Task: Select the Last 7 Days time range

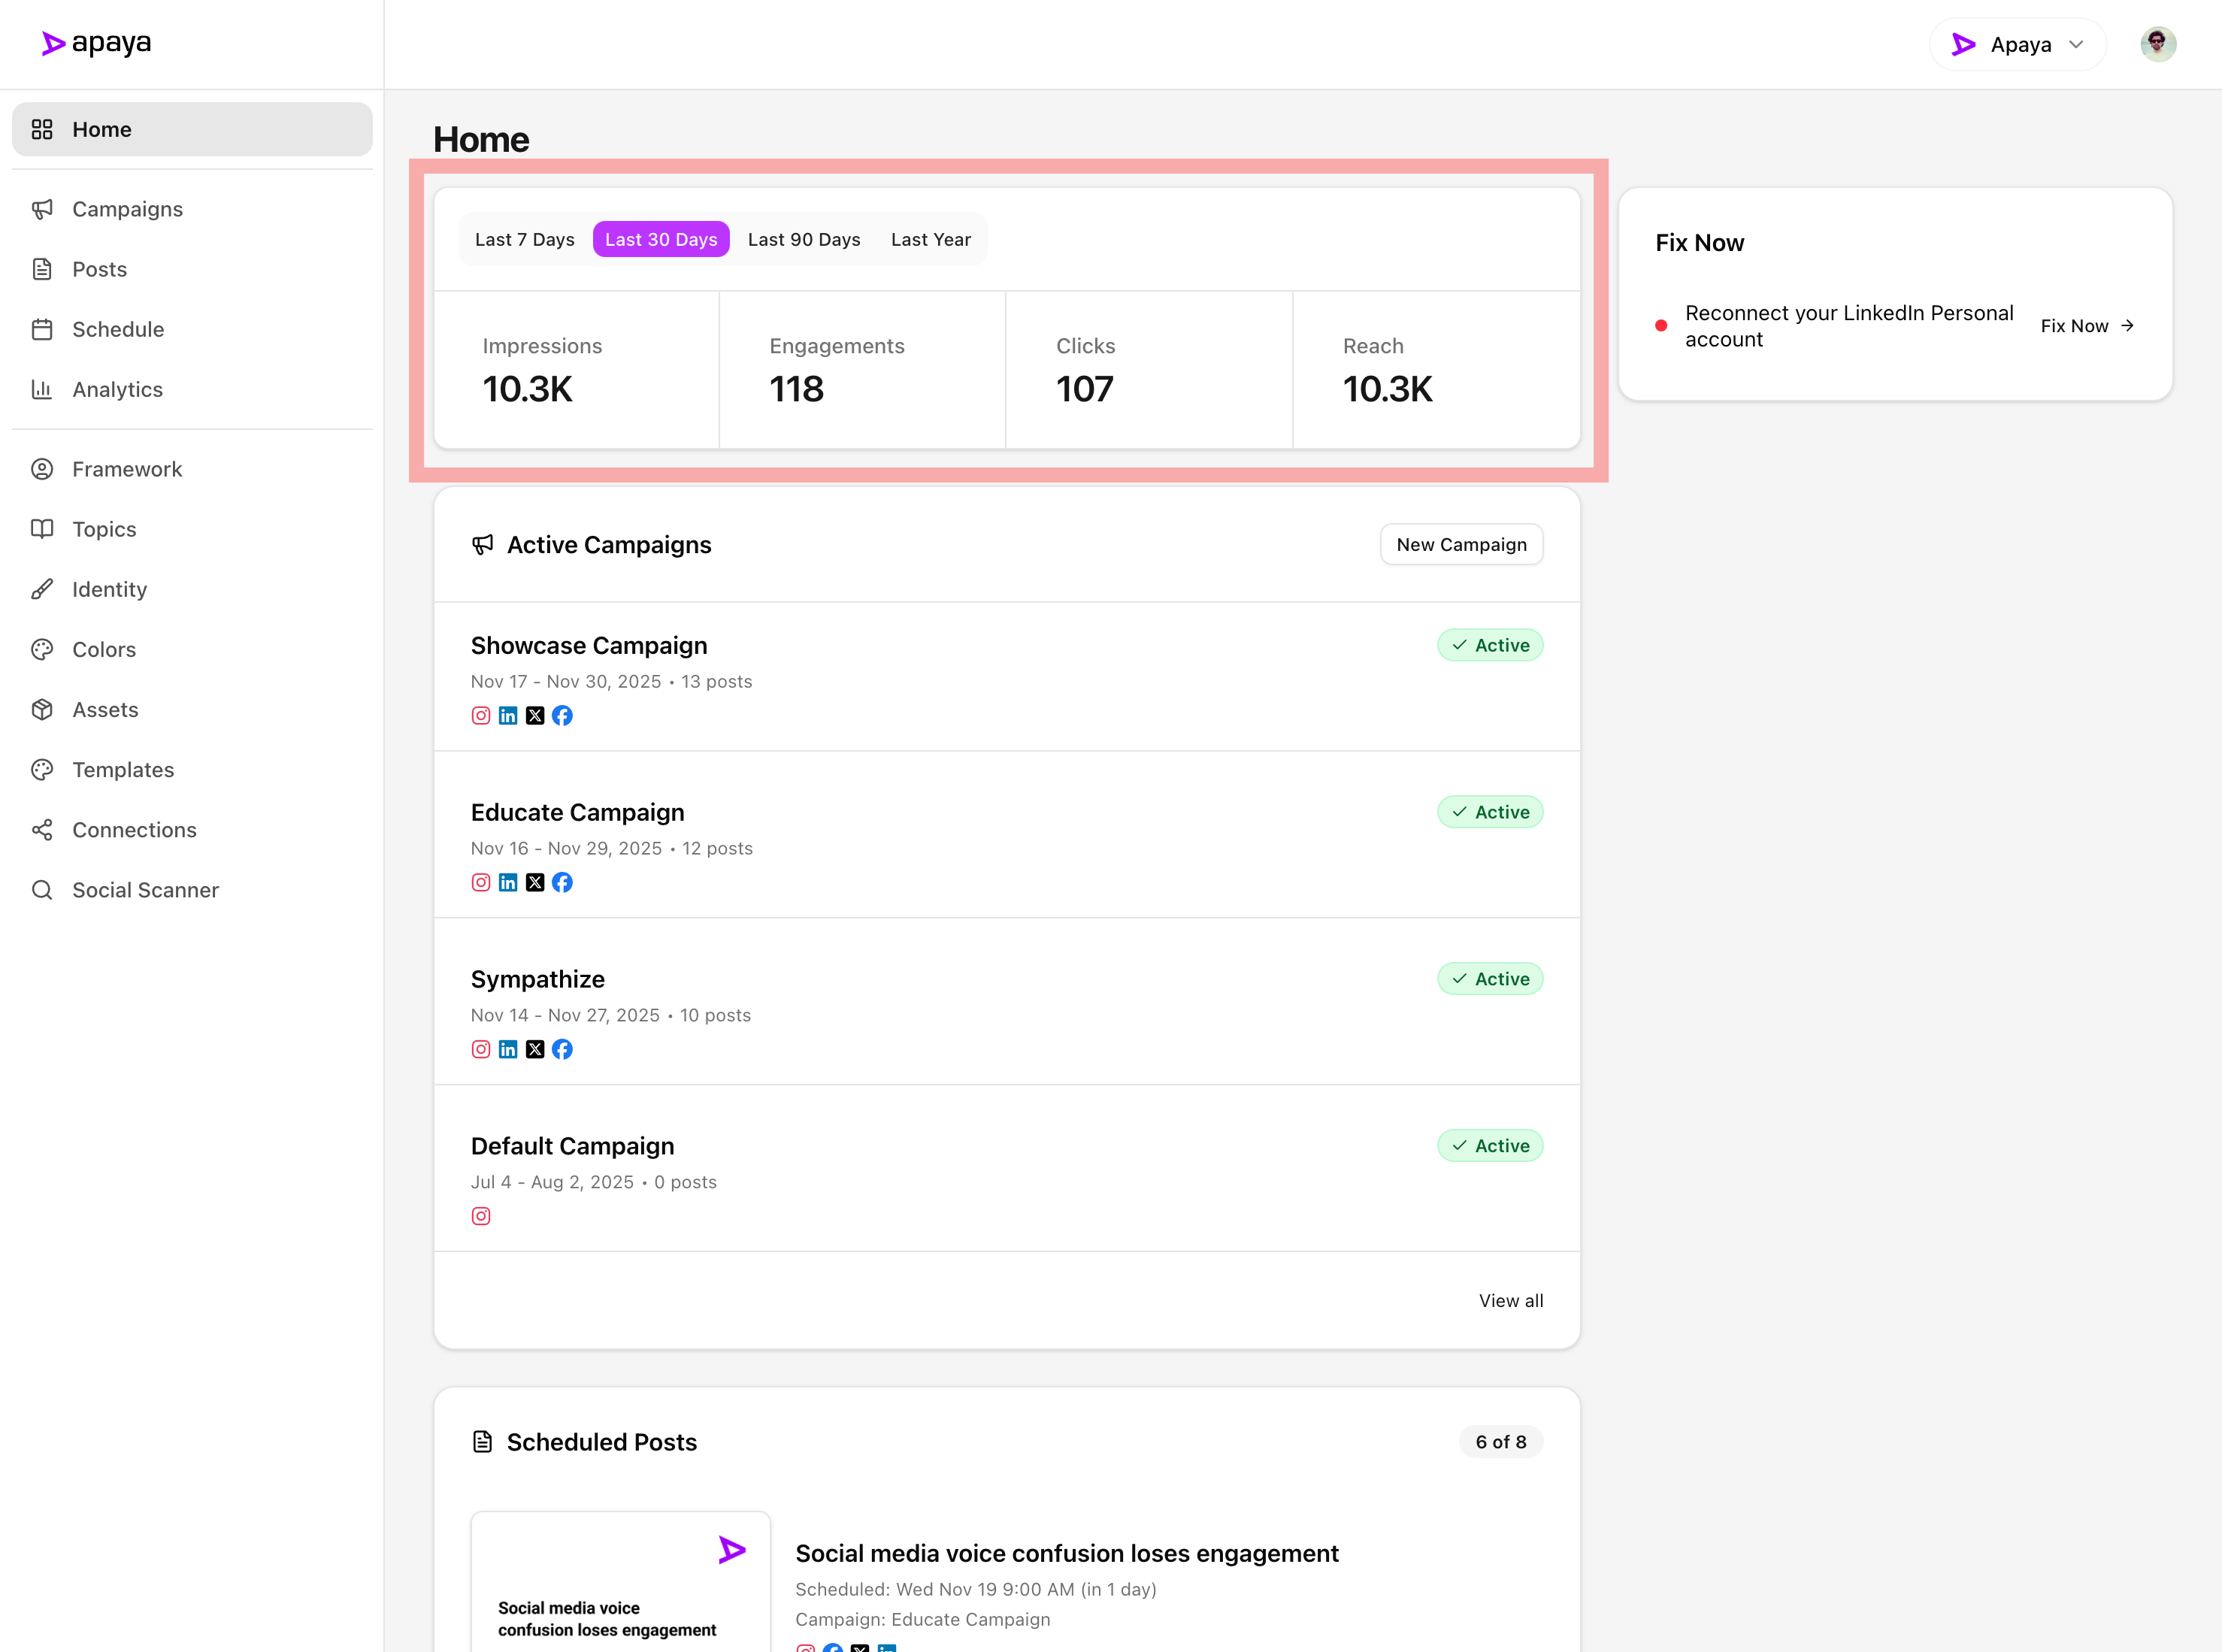Action: [x=524, y=239]
